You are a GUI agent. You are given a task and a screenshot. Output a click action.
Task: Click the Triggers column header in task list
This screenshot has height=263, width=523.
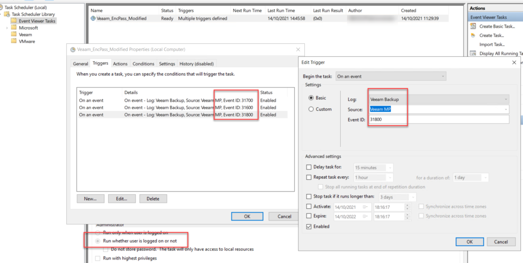[x=203, y=11]
